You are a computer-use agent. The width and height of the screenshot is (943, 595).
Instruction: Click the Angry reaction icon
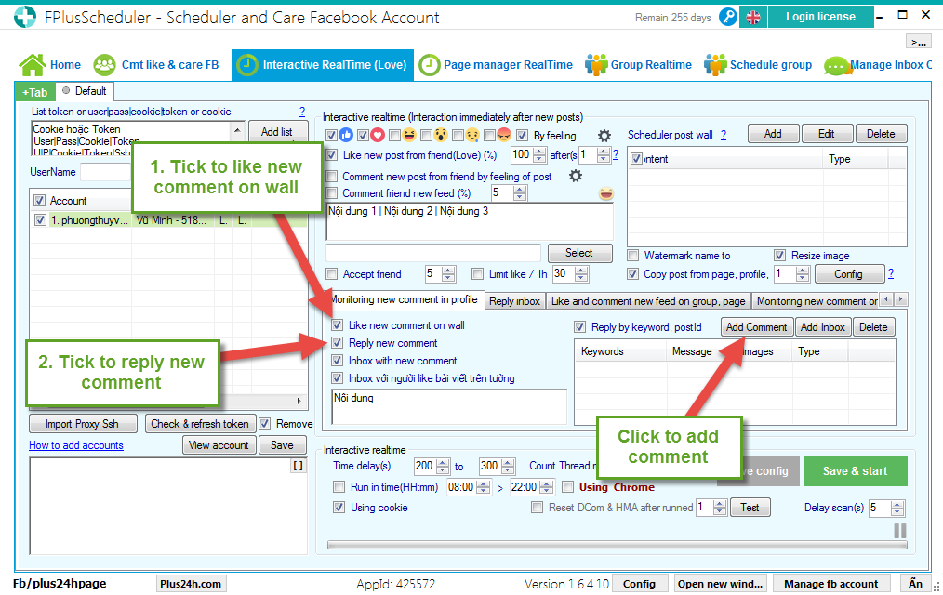coord(504,135)
